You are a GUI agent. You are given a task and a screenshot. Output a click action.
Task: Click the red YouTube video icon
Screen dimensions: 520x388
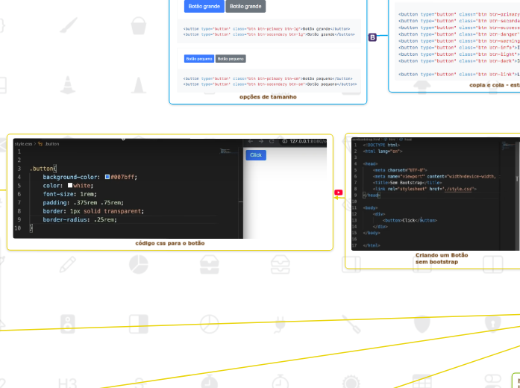tap(339, 193)
